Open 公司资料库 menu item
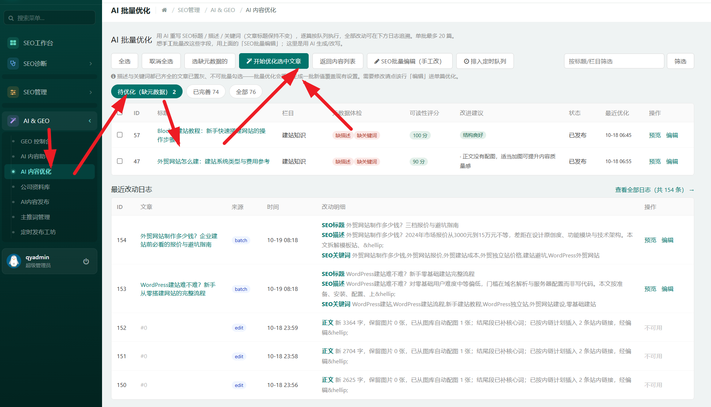Screen dimensions: 711x407 click(50, 187)
